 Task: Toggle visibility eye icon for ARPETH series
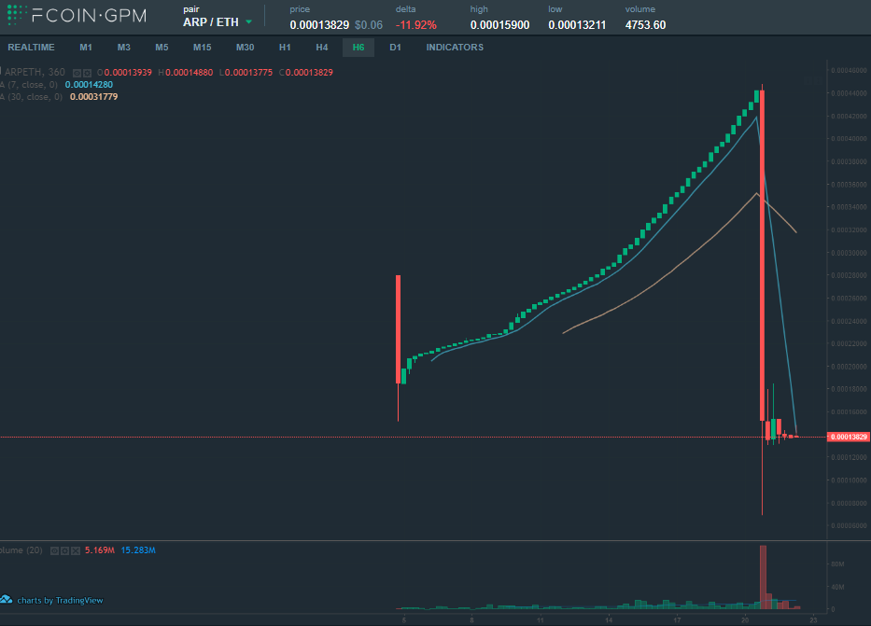click(x=77, y=73)
